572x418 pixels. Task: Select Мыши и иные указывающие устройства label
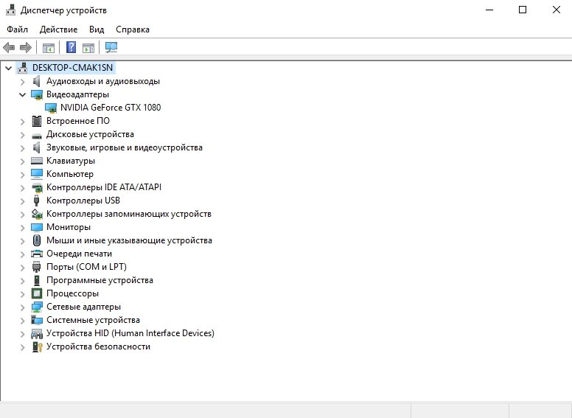[x=129, y=240]
